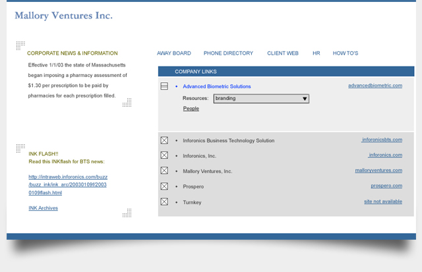Click the site not available link
Image resolution: width=422 pixels, height=272 pixels.
click(x=383, y=202)
